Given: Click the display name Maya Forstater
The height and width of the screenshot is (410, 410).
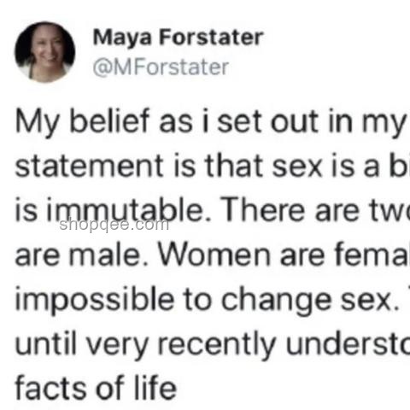Looking at the screenshot, I should (178, 38).
